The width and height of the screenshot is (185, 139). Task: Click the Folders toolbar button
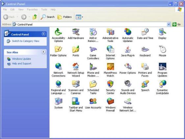click(x=65, y=17)
